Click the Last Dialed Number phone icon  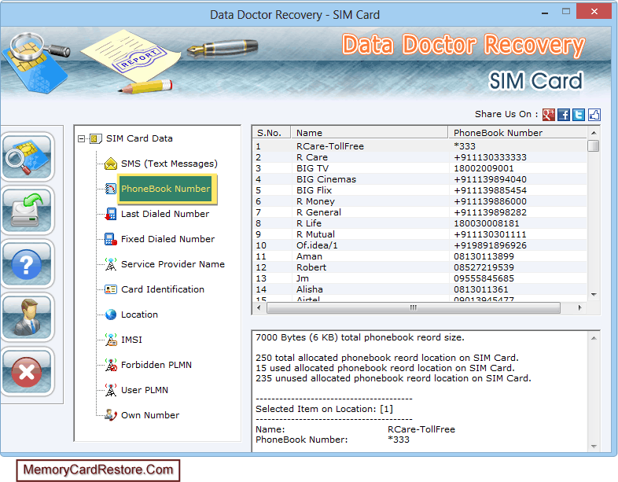(111, 214)
